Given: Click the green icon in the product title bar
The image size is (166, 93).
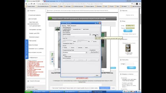Looking at the screenshot, I should (50, 18).
